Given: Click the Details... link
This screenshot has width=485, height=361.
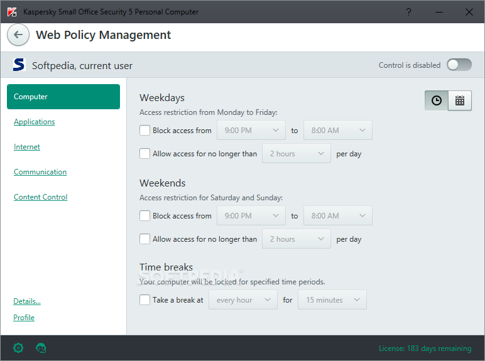Looking at the screenshot, I should pos(27,301).
